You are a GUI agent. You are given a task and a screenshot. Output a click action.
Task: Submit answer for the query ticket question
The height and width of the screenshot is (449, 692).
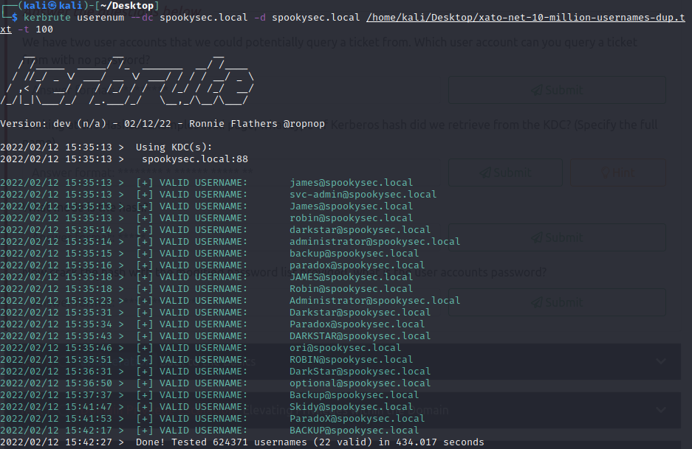[x=557, y=90]
